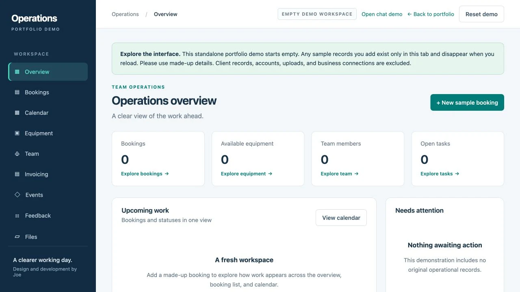The image size is (520, 292).
Task: Click the Open tasks card label
Action: coord(435,144)
